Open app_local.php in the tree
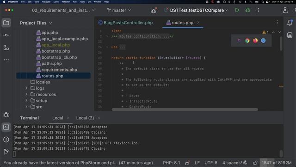Screen dimensions: 296x167 53,45
